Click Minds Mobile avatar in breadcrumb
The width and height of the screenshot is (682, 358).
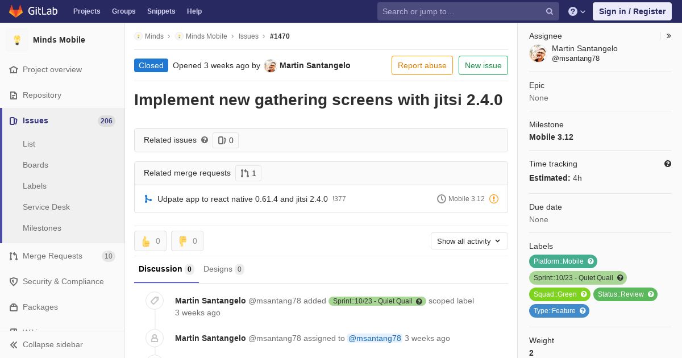(x=179, y=36)
